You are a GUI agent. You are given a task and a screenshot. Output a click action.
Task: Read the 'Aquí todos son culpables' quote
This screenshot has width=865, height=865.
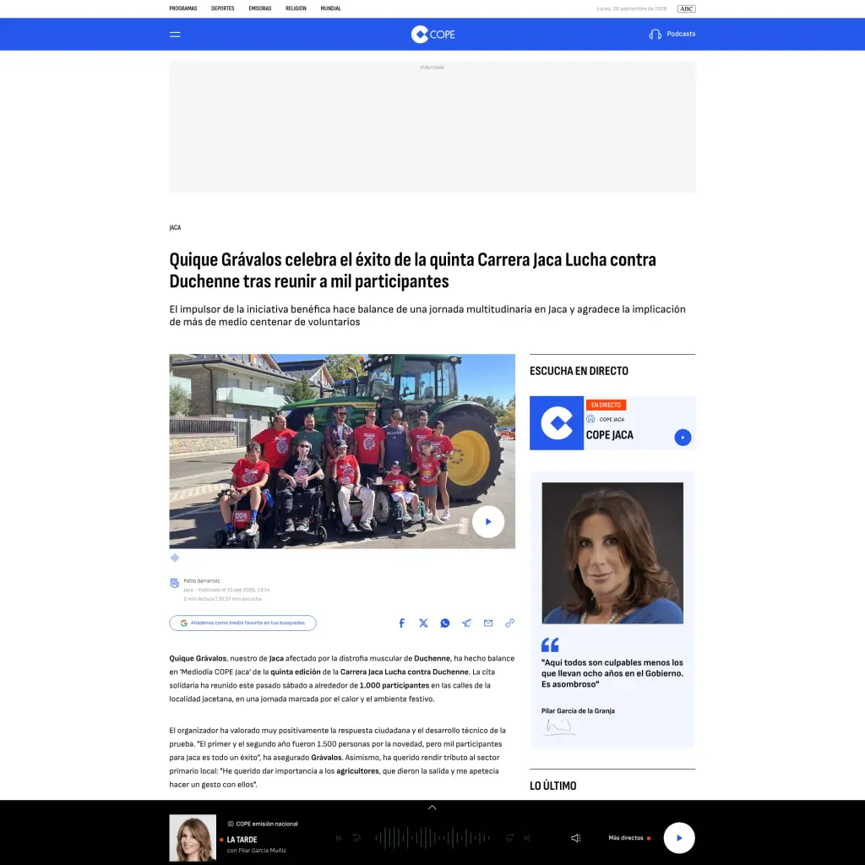point(612,673)
